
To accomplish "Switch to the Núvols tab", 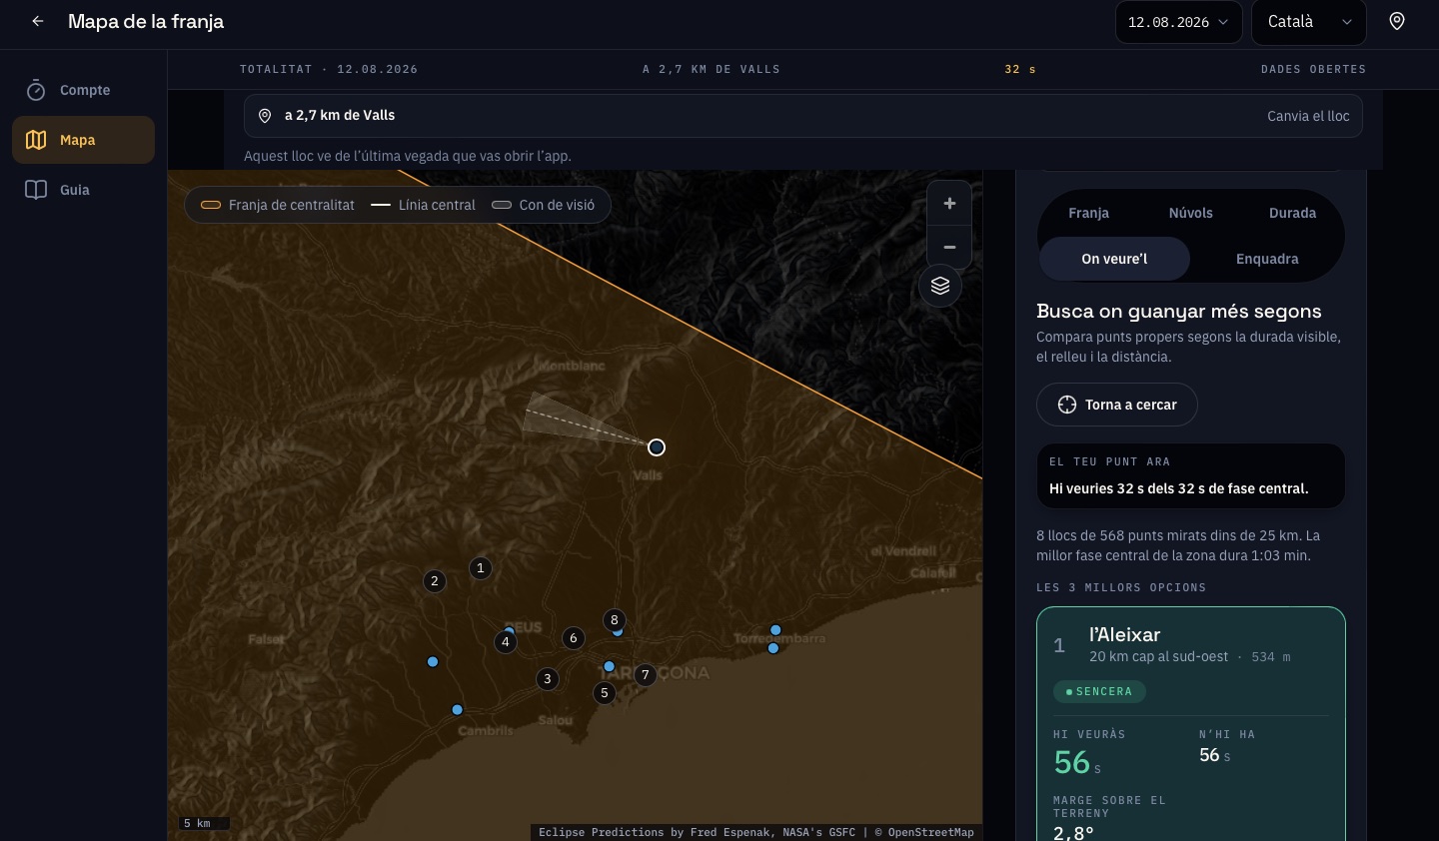I will click(1191, 213).
